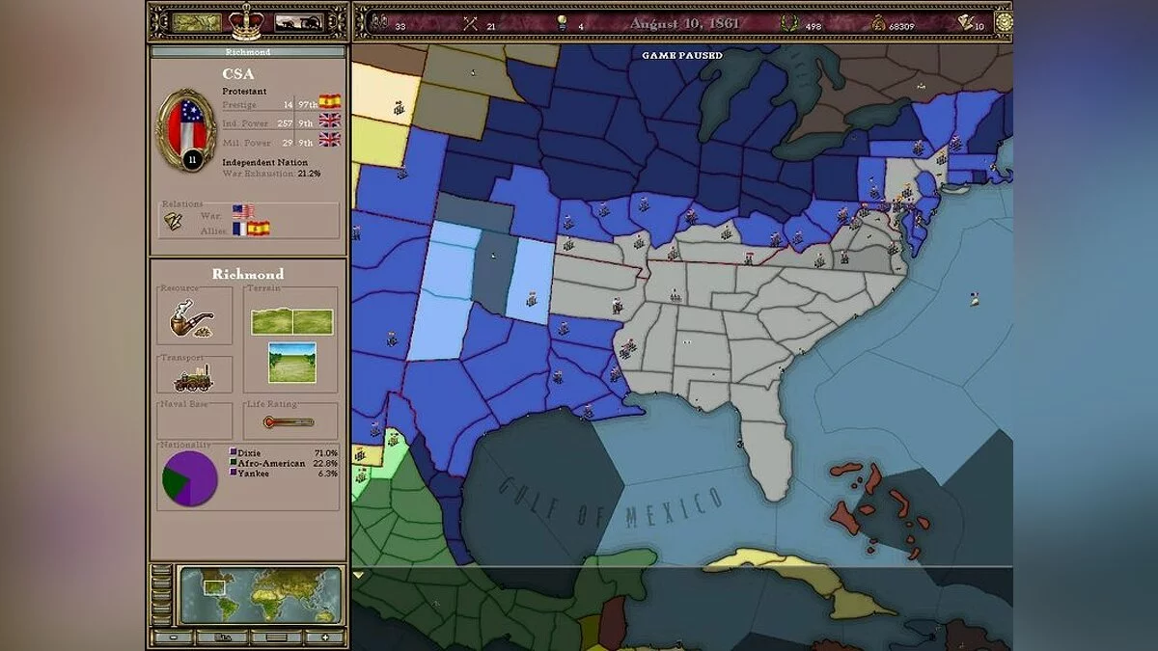Viewport: 1158px width, 651px height.
Task: Click the tobacco pipe resource icon
Action: pyautogui.click(x=192, y=318)
